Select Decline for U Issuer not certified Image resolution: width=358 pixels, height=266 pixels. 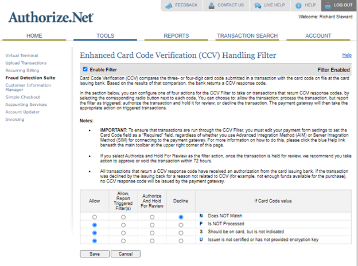(181, 241)
